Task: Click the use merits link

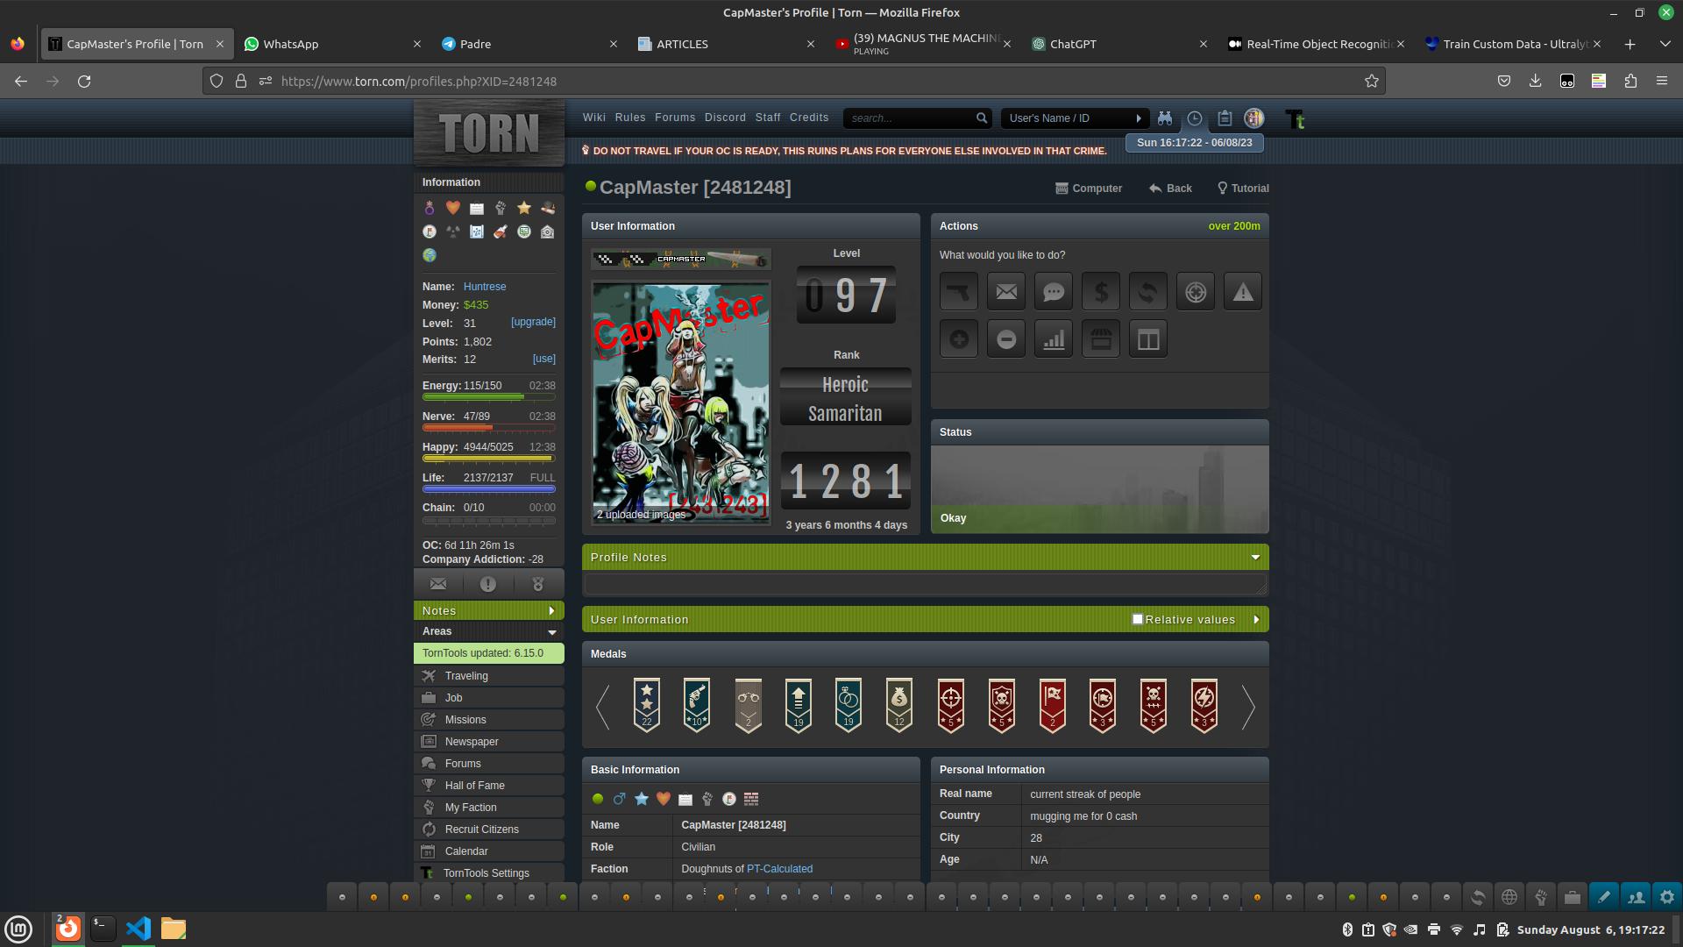Action: coord(543,359)
